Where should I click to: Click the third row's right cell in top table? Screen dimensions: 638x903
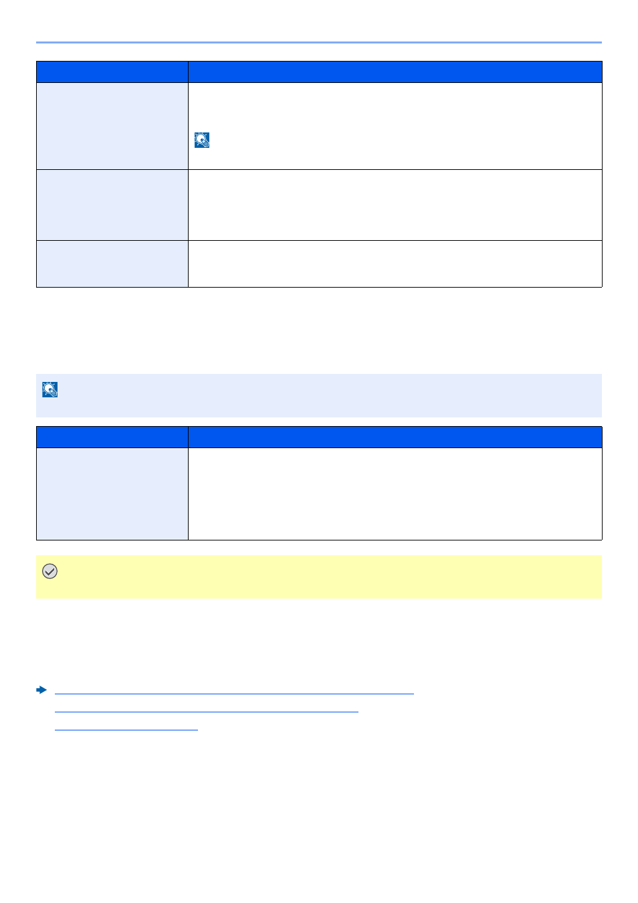(395, 264)
